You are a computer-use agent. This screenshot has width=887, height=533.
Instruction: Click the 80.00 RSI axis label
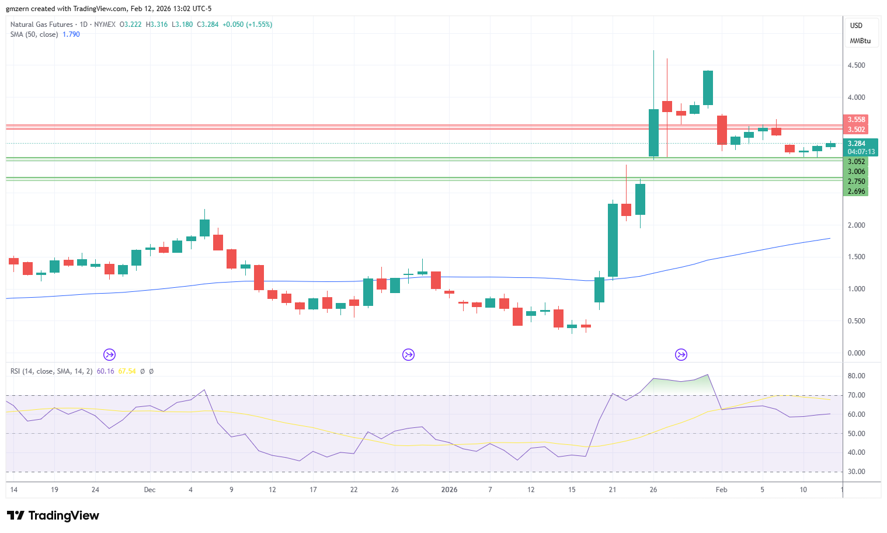click(x=857, y=376)
